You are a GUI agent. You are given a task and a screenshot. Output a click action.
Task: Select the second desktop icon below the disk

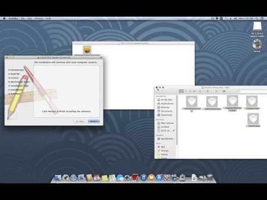click(x=257, y=46)
